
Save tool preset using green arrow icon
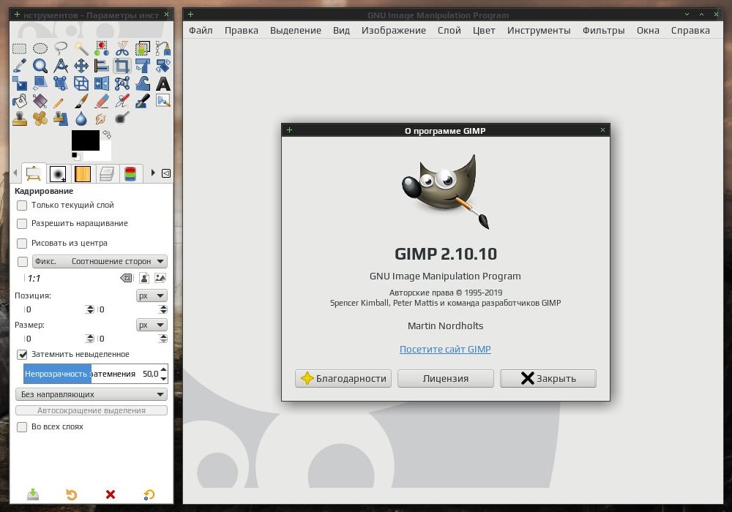tap(33, 494)
